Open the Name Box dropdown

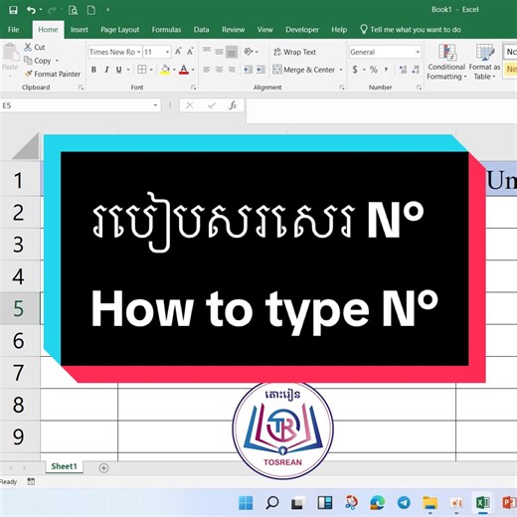pyautogui.click(x=155, y=105)
